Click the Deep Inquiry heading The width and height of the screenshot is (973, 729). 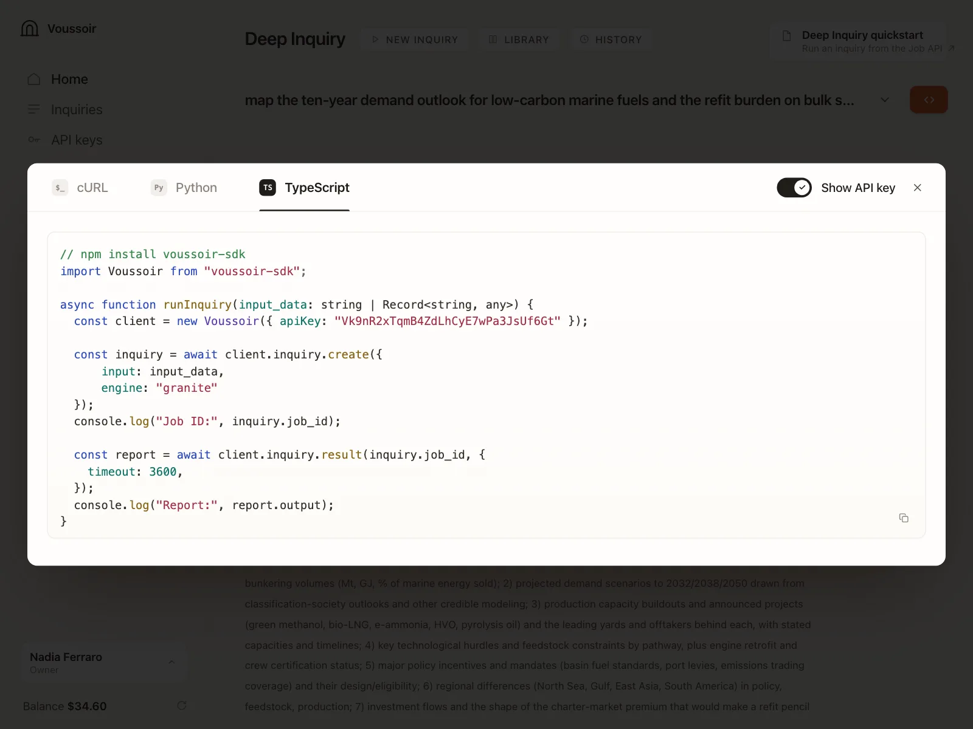tap(295, 39)
